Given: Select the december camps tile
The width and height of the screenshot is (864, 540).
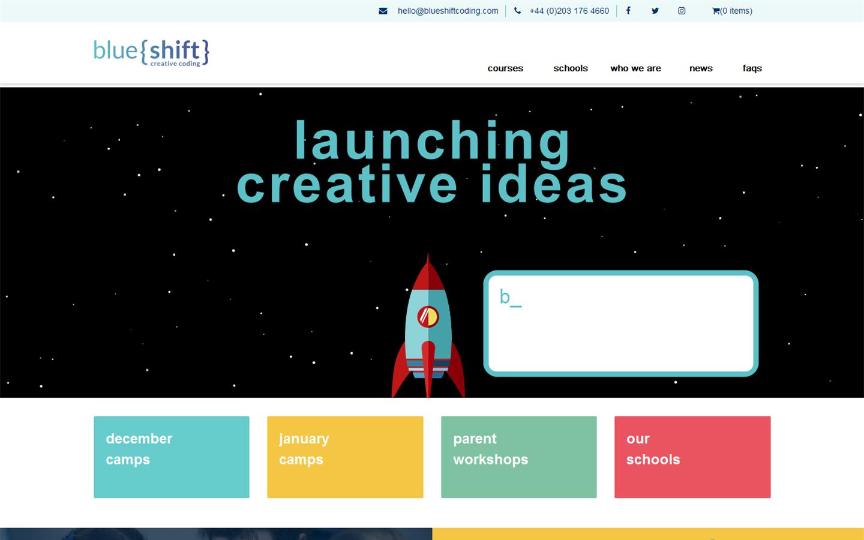Looking at the screenshot, I should (171, 457).
